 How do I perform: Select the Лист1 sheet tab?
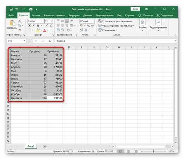click(x=31, y=146)
